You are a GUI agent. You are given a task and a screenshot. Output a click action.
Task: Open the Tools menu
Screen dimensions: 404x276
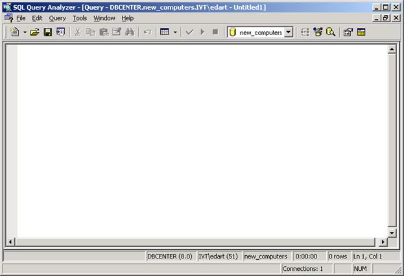coord(80,18)
